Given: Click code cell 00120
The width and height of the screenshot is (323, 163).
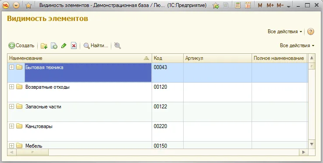Looking at the screenshot, I should (167, 92).
